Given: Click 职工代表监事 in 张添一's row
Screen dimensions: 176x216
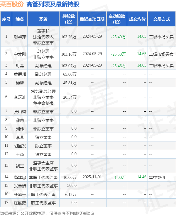Looking at the screenshot, I should tap(43, 194).
